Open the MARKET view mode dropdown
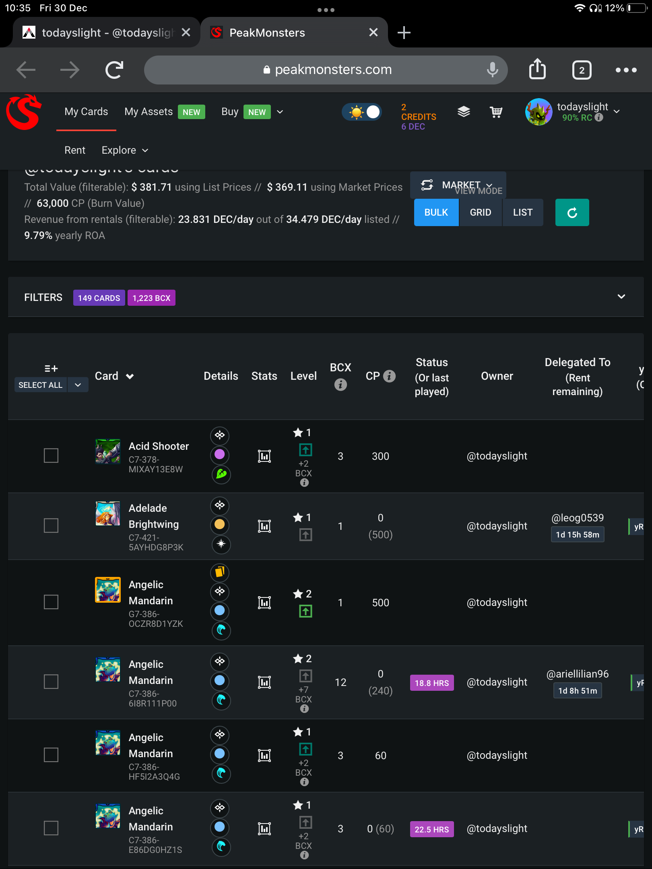Image resolution: width=652 pixels, height=869 pixels. tap(458, 185)
